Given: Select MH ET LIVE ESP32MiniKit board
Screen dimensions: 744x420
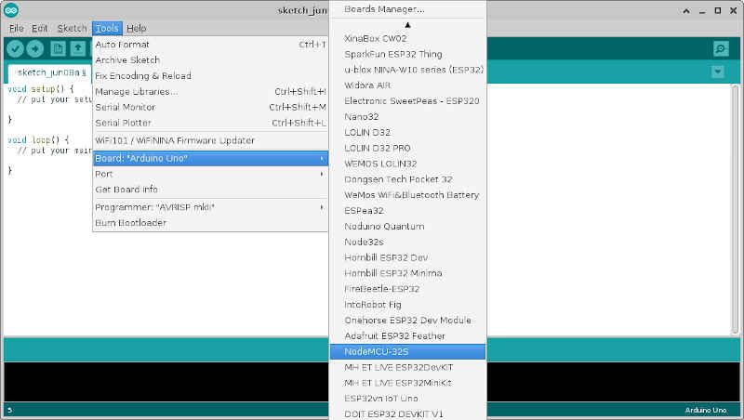Looking at the screenshot, I should (x=407, y=383).
